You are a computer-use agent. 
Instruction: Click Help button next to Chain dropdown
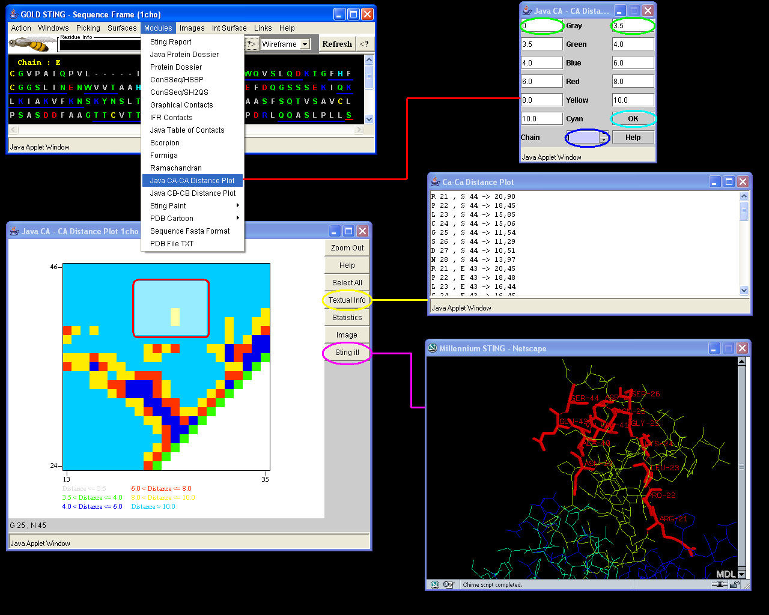point(633,137)
